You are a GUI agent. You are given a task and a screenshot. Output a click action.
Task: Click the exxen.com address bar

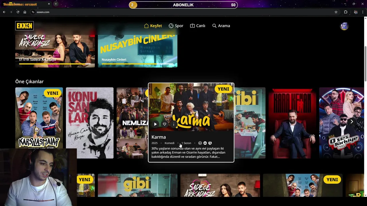pyautogui.click(x=183, y=12)
